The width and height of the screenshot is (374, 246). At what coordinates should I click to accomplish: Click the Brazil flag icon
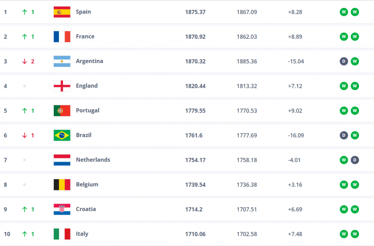62,135
